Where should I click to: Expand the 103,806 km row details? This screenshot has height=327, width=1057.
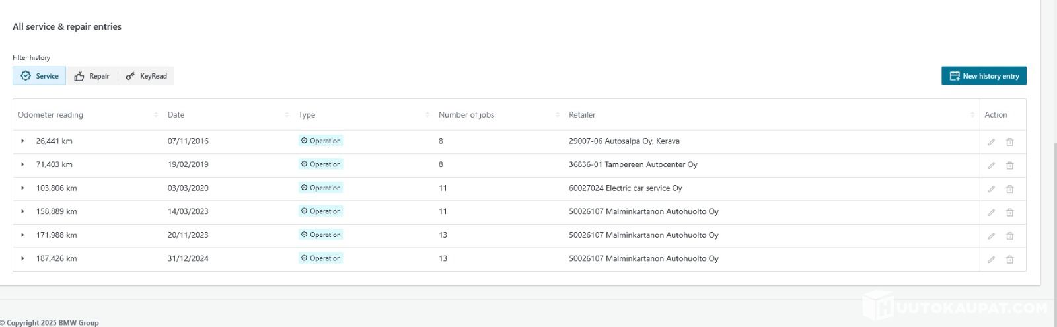pyautogui.click(x=22, y=188)
